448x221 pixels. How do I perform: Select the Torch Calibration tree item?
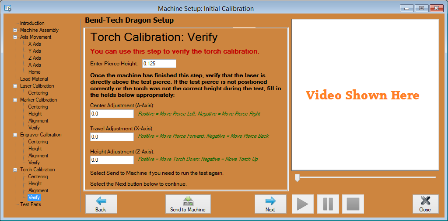(38, 170)
